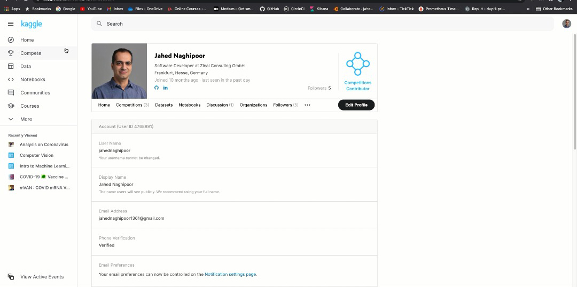Click into the Search field
Viewport: 577px width, 287px height.
[321, 24]
